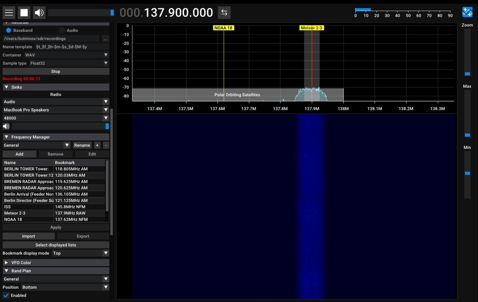
Task: Uncheck the Band Plan Enabled checkbox
Action: tap(6, 296)
